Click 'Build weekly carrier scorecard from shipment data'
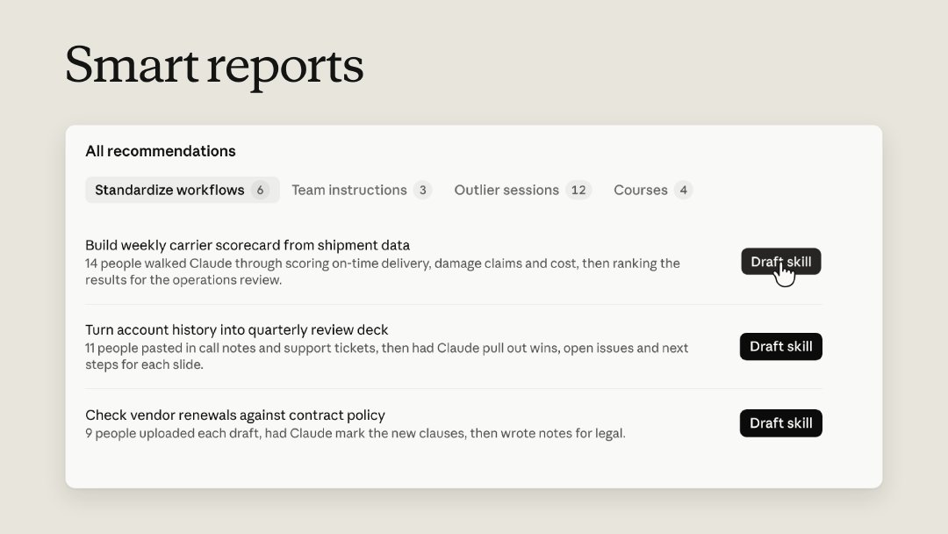Image resolution: width=948 pixels, height=534 pixels. [248, 245]
